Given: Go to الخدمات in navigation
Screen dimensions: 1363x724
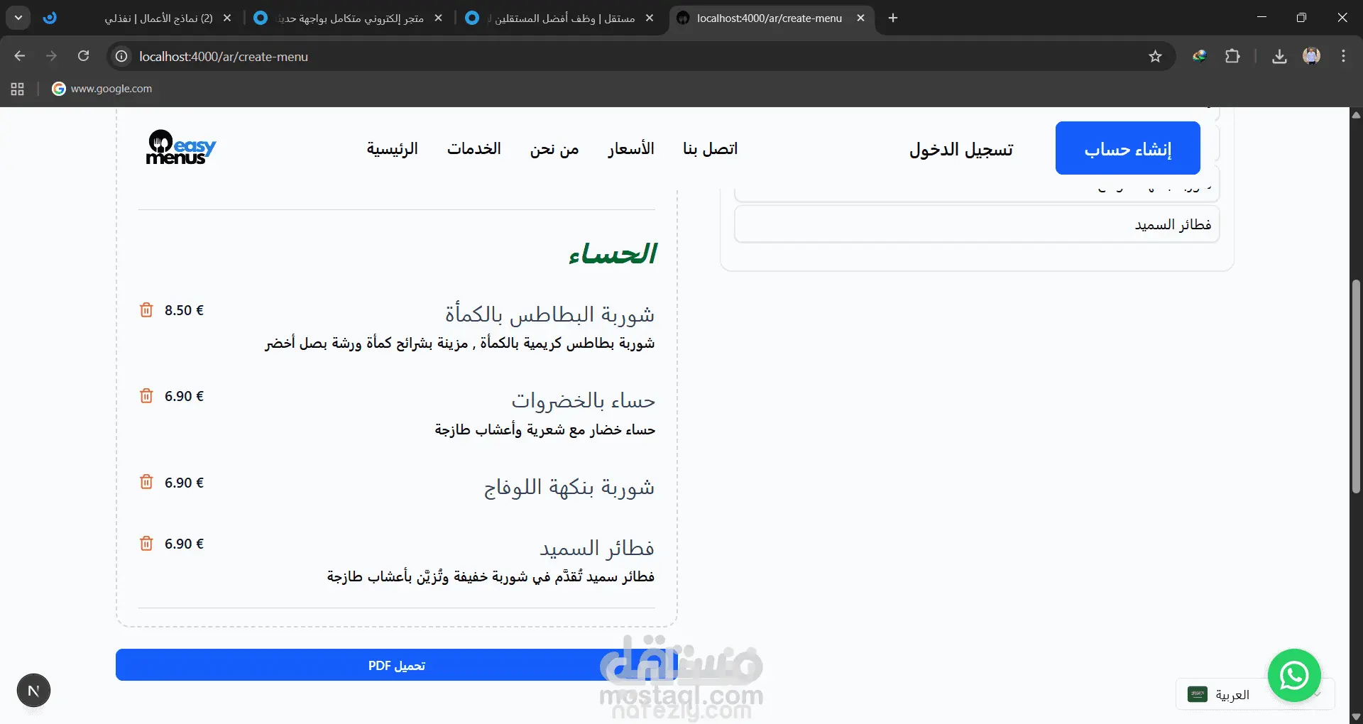Looking at the screenshot, I should click(474, 148).
